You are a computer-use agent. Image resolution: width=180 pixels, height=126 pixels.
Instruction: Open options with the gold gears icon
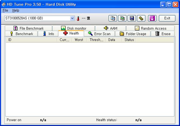click(141, 18)
